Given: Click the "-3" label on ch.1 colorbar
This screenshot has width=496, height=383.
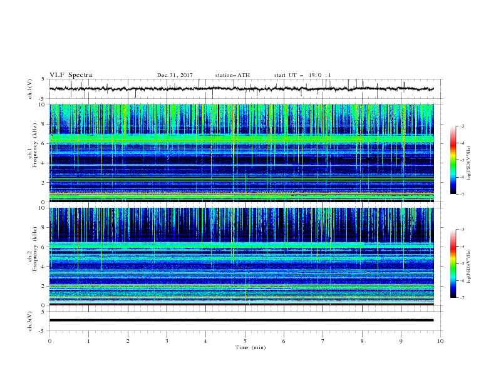Looking at the screenshot, I should click(x=462, y=126).
